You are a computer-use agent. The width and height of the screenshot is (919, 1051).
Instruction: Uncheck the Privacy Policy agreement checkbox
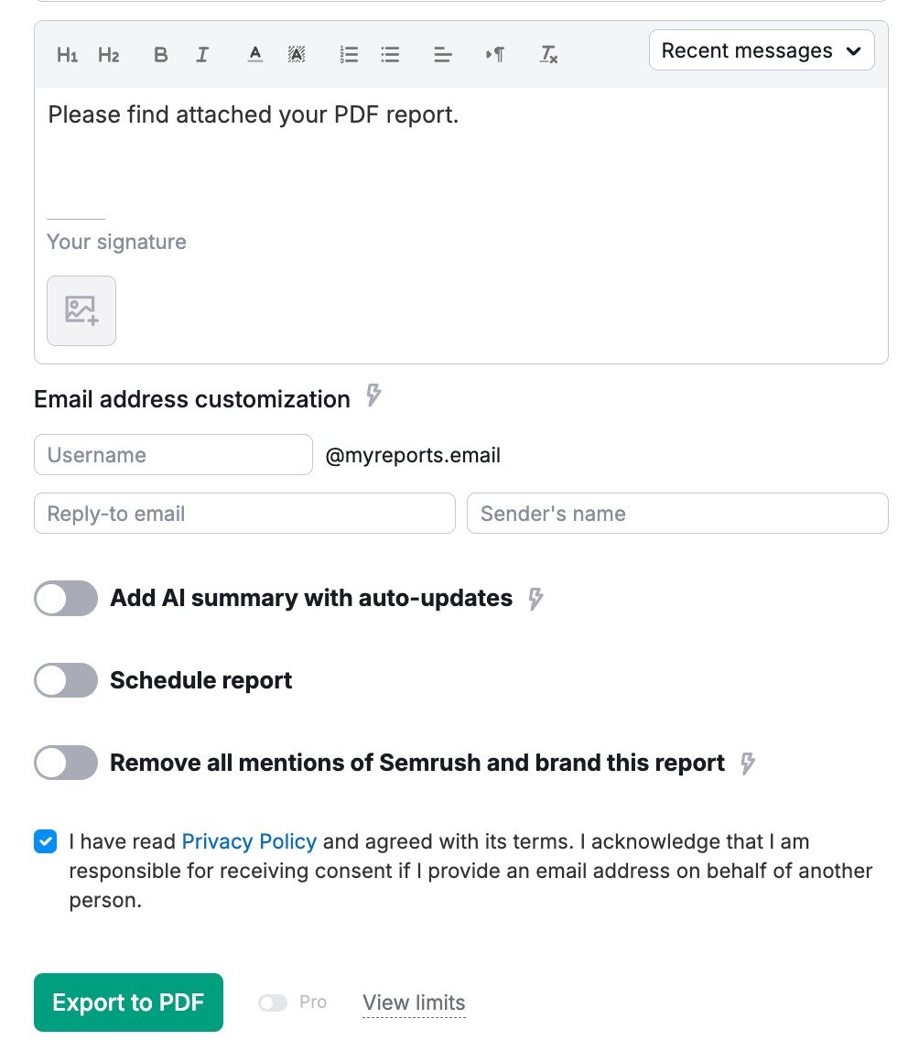pos(45,841)
